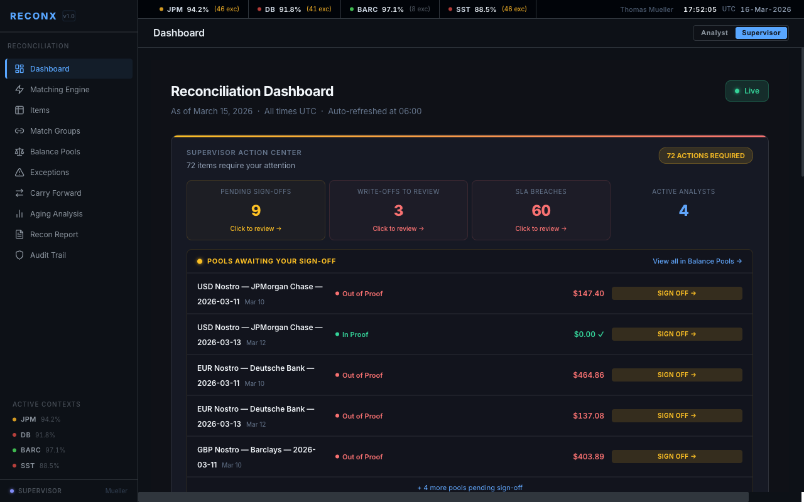Expand the 4 more pools pending sign-off
This screenshot has height=502, width=804.
tap(469, 488)
